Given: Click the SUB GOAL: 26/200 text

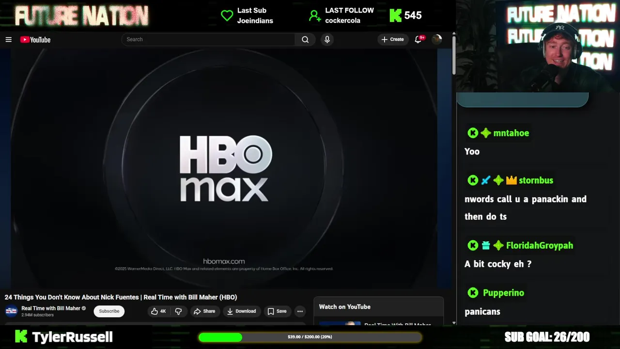Looking at the screenshot, I should tap(547, 337).
